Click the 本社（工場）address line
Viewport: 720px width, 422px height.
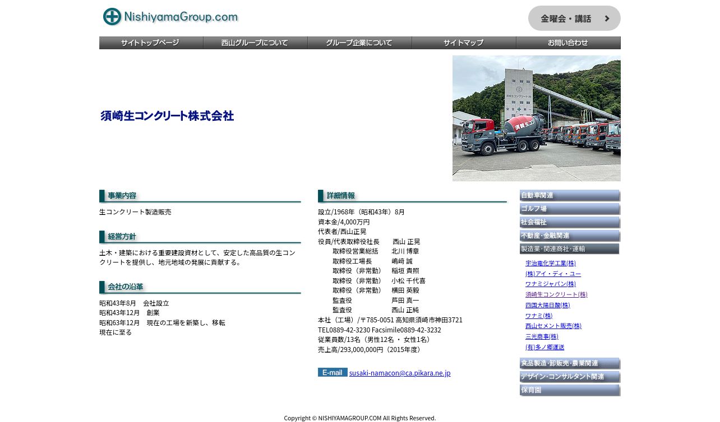[390, 320]
